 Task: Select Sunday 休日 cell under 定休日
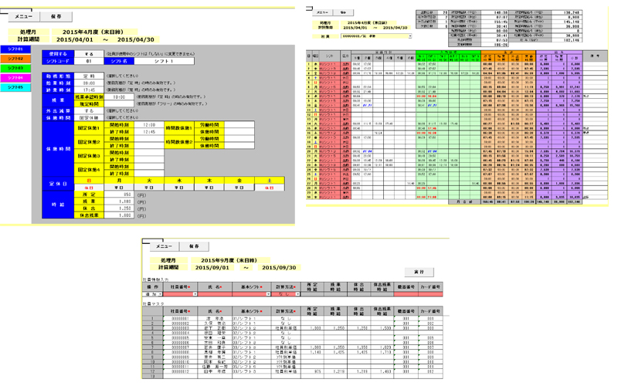89,188
